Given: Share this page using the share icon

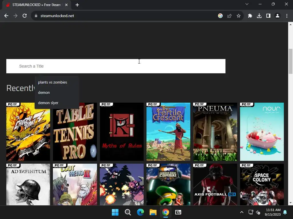Looking at the screenshot, I should tap(229, 16).
